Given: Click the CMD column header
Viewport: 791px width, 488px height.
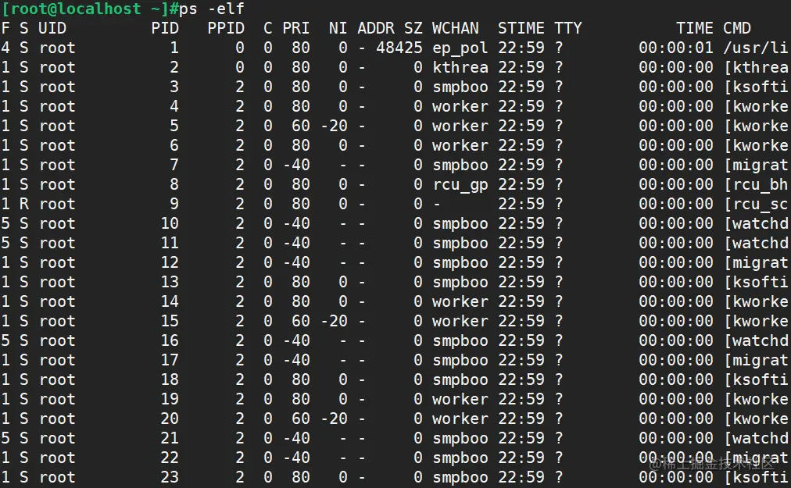Looking at the screenshot, I should (x=737, y=28).
